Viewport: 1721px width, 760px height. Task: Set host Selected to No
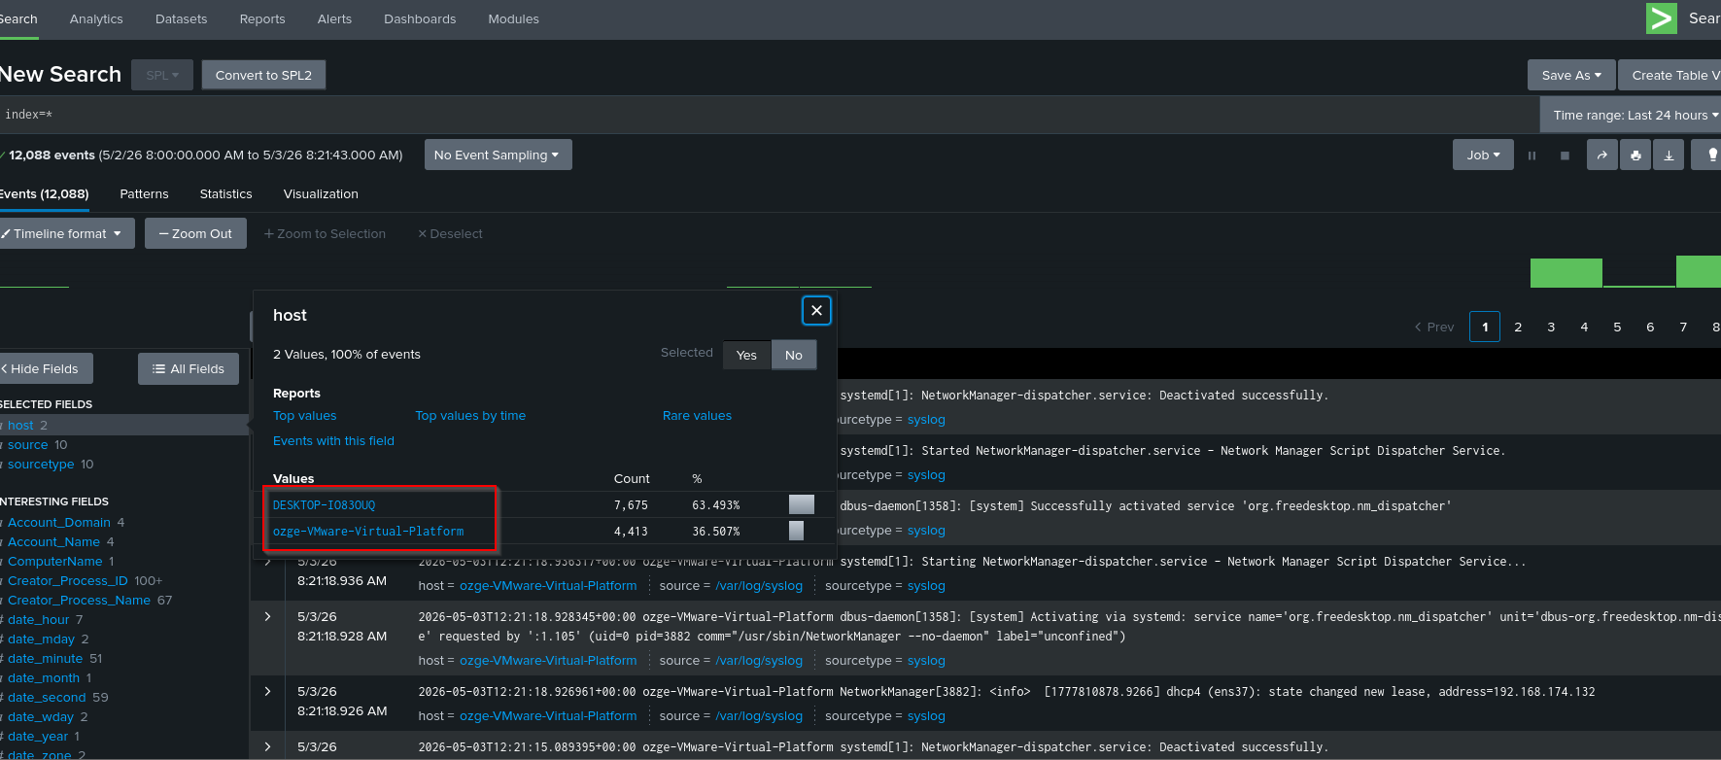coord(794,355)
